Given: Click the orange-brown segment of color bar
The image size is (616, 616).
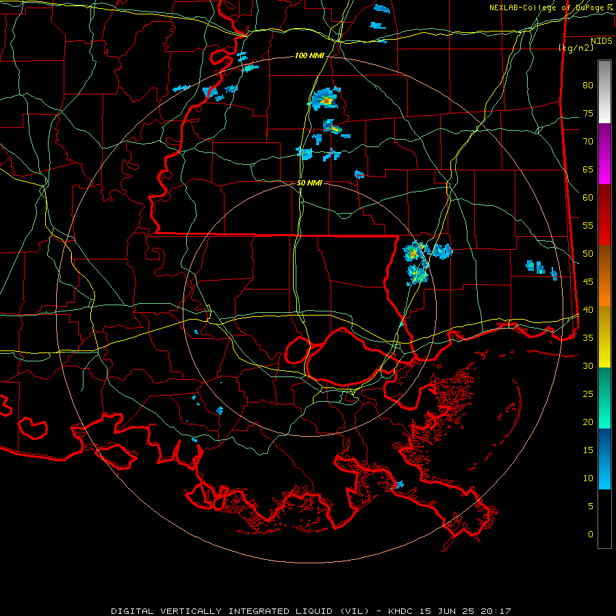Looking at the screenshot, I should click(604, 275).
